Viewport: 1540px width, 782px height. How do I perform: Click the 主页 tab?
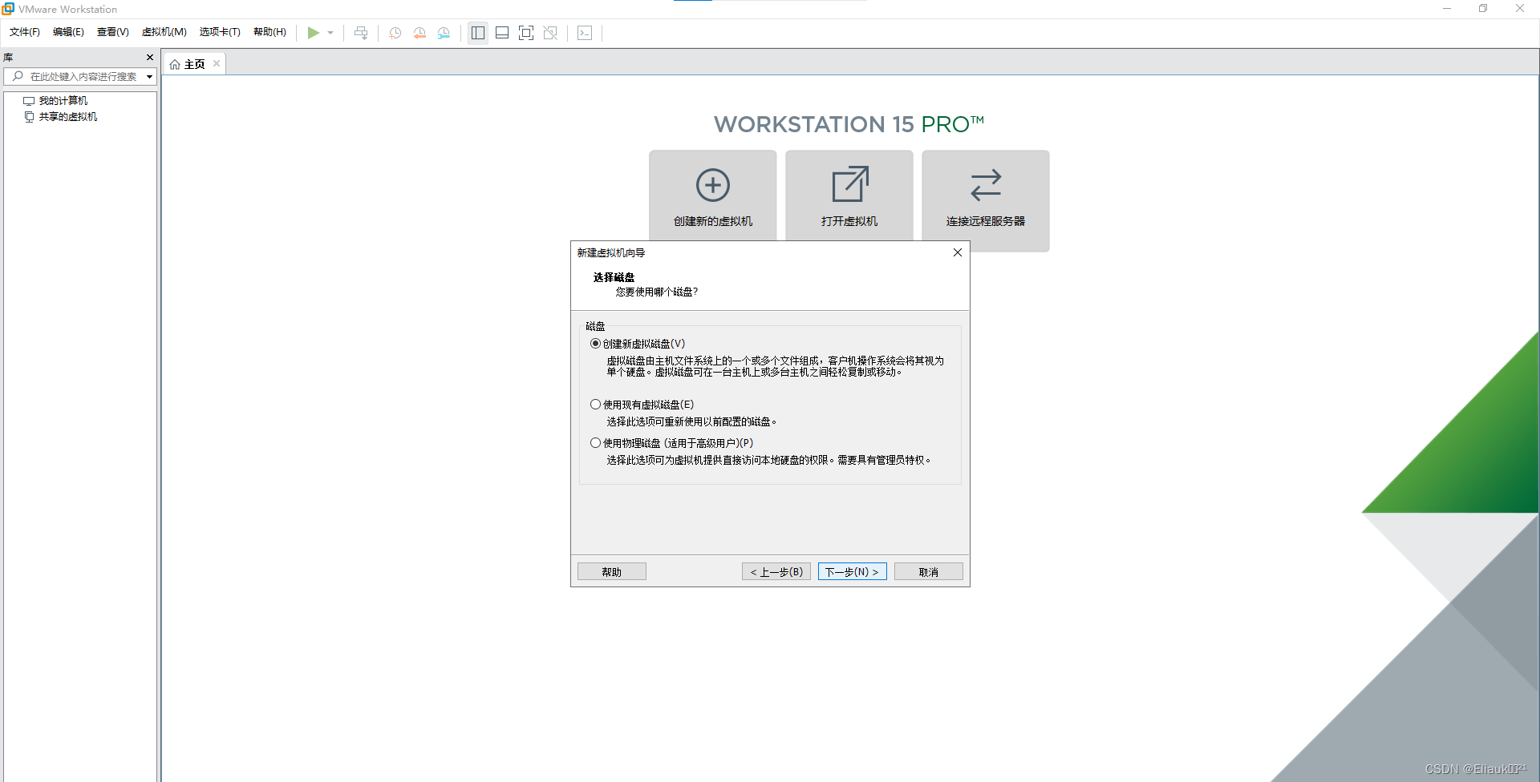coord(194,64)
